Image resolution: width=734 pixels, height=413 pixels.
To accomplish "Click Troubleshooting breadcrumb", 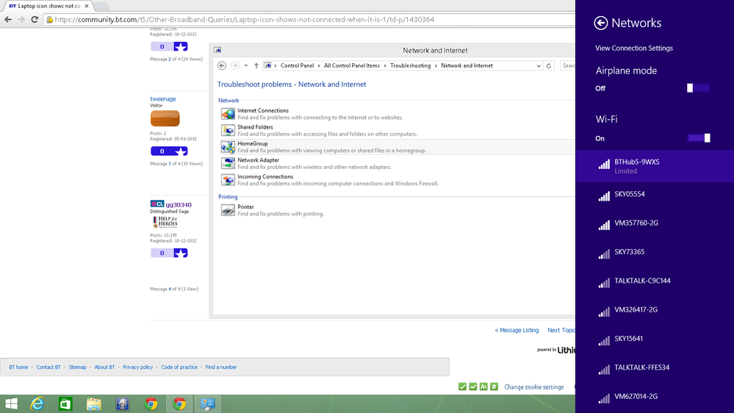I will click(x=410, y=65).
